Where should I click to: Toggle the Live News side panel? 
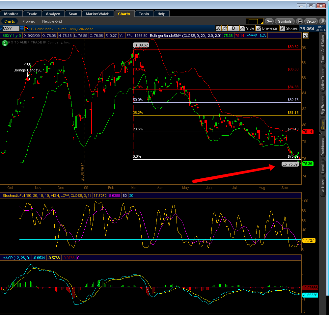[x=323, y=187]
